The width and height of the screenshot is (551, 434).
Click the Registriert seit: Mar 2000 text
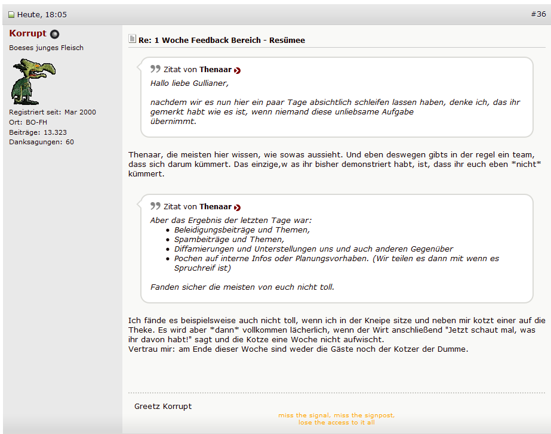coord(52,112)
